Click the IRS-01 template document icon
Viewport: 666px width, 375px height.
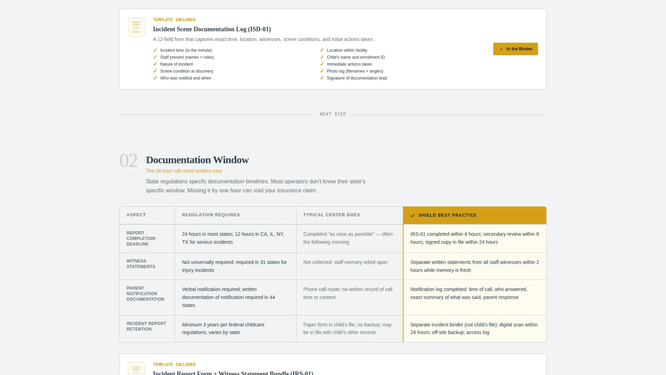click(x=136, y=369)
